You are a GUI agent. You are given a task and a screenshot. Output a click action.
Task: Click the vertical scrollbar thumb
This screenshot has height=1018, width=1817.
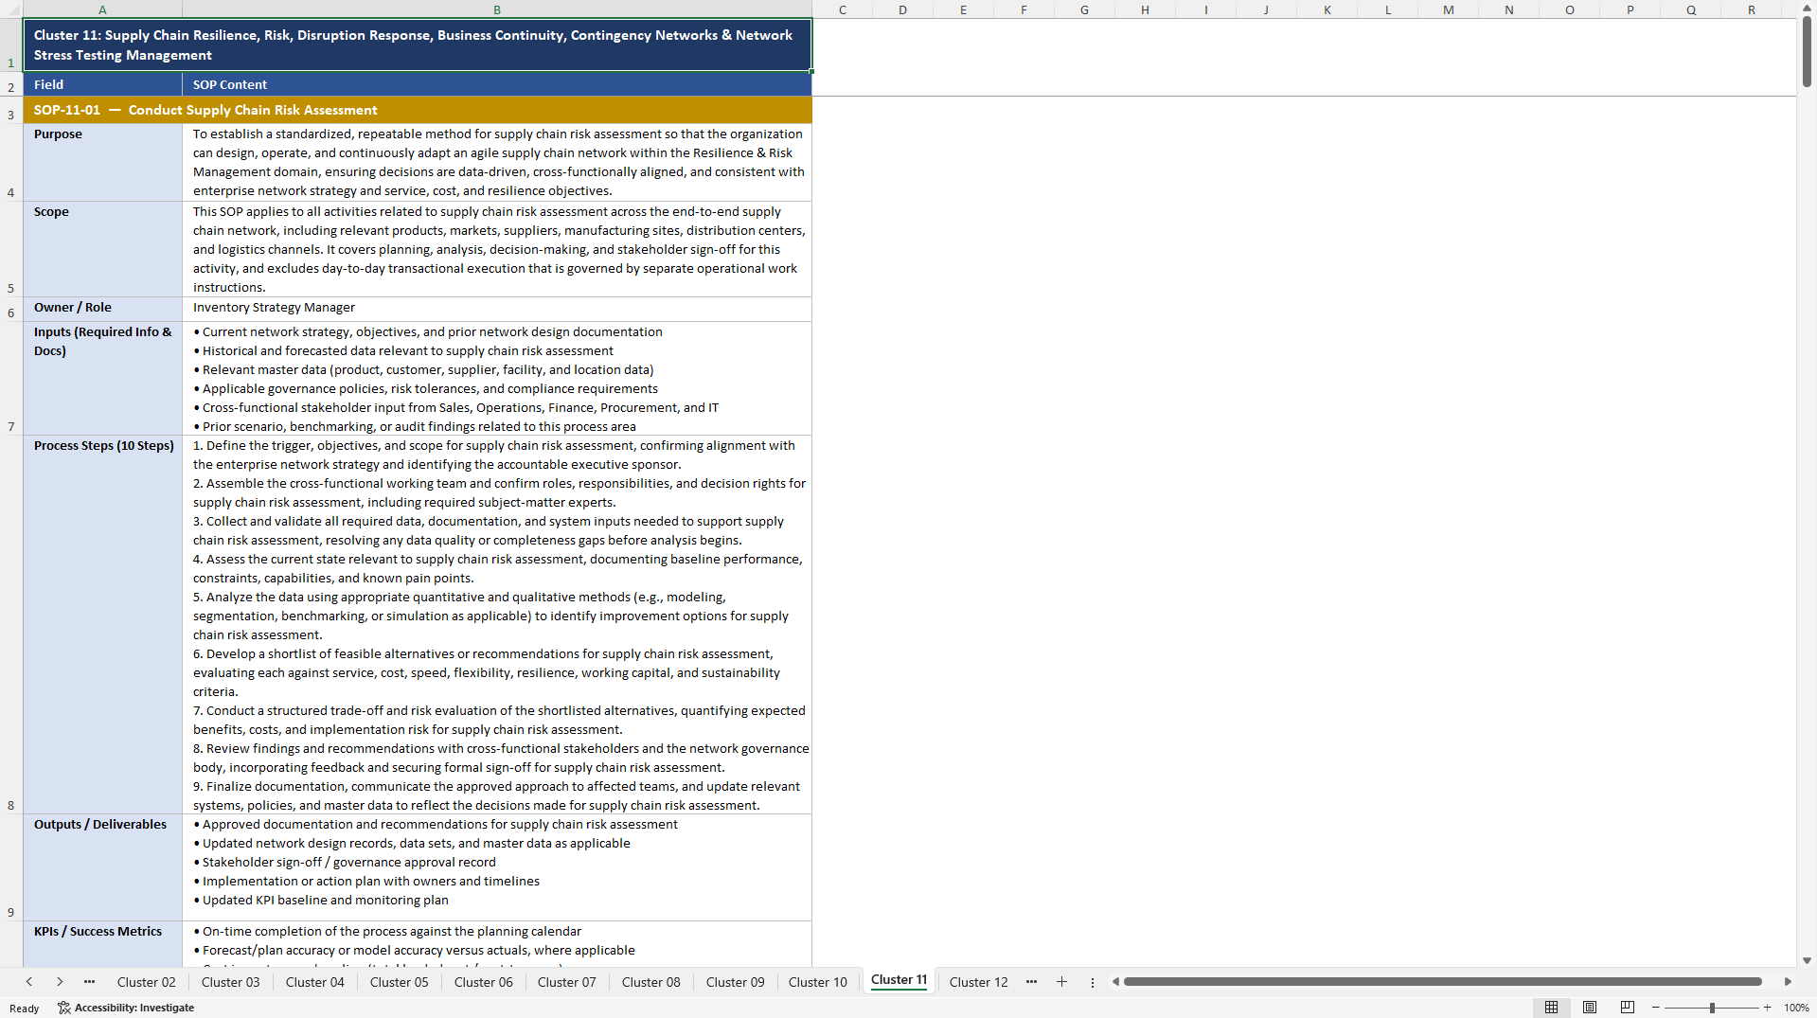coord(1807,52)
